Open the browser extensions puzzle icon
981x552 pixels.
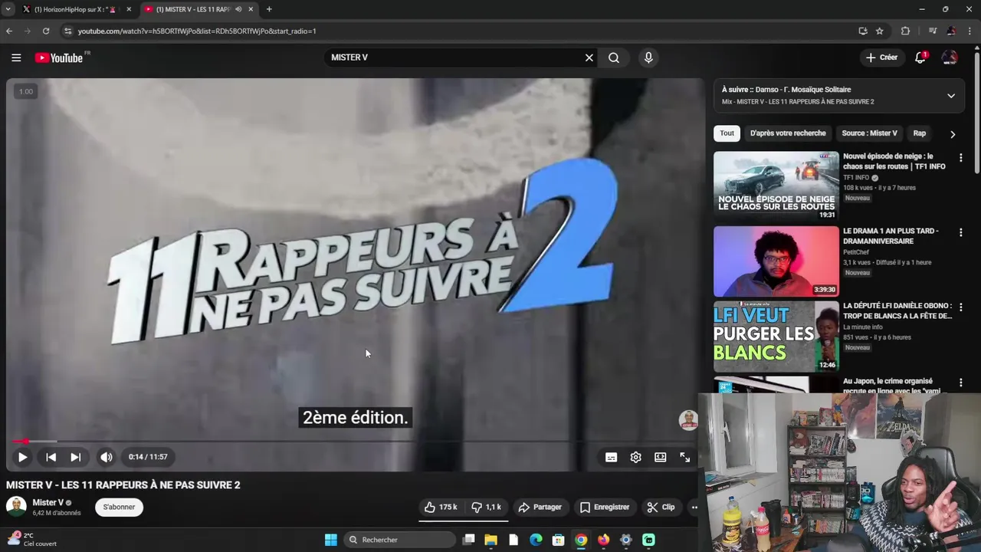click(905, 31)
